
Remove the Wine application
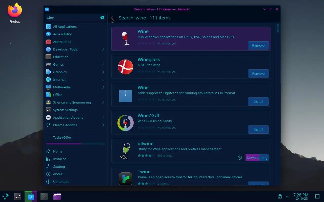(258, 45)
